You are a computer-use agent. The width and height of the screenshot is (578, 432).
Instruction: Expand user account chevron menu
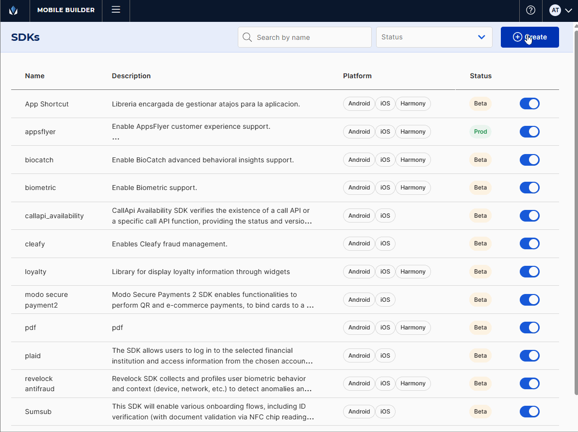click(568, 10)
